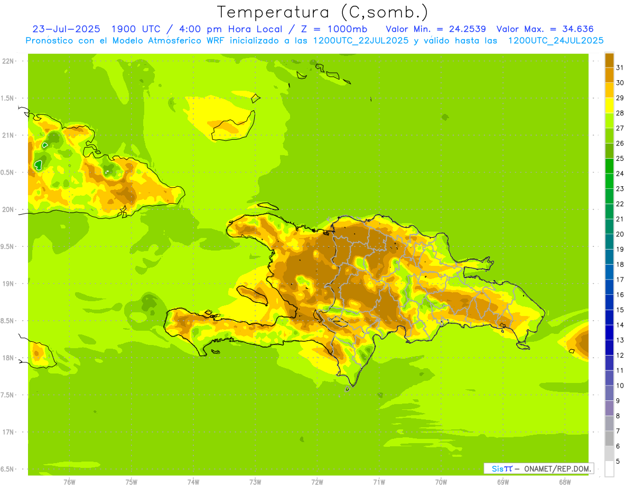Click the valid-until time '1200UTC_24JUL2025'

point(556,41)
